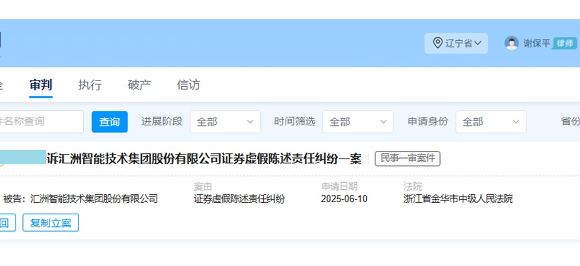Click case cause value 证券虚假陈述责任纠纷
The height and width of the screenshot is (266, 580).
[x=240, y=199]
